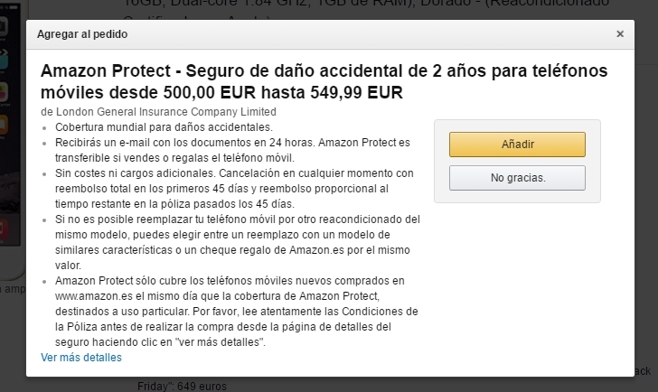Click the Agregar al pedido dialog title
Viewport: 658px width, 392px height.
[82, 34]
